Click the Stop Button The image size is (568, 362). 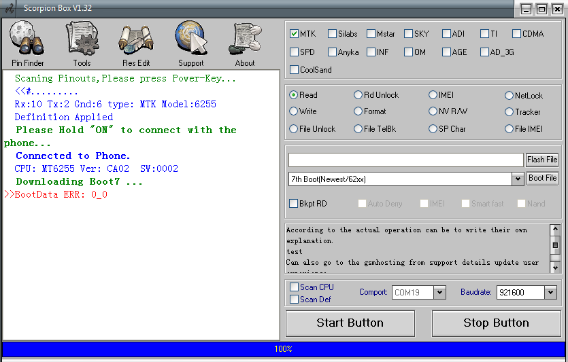(x=496, y=323)
